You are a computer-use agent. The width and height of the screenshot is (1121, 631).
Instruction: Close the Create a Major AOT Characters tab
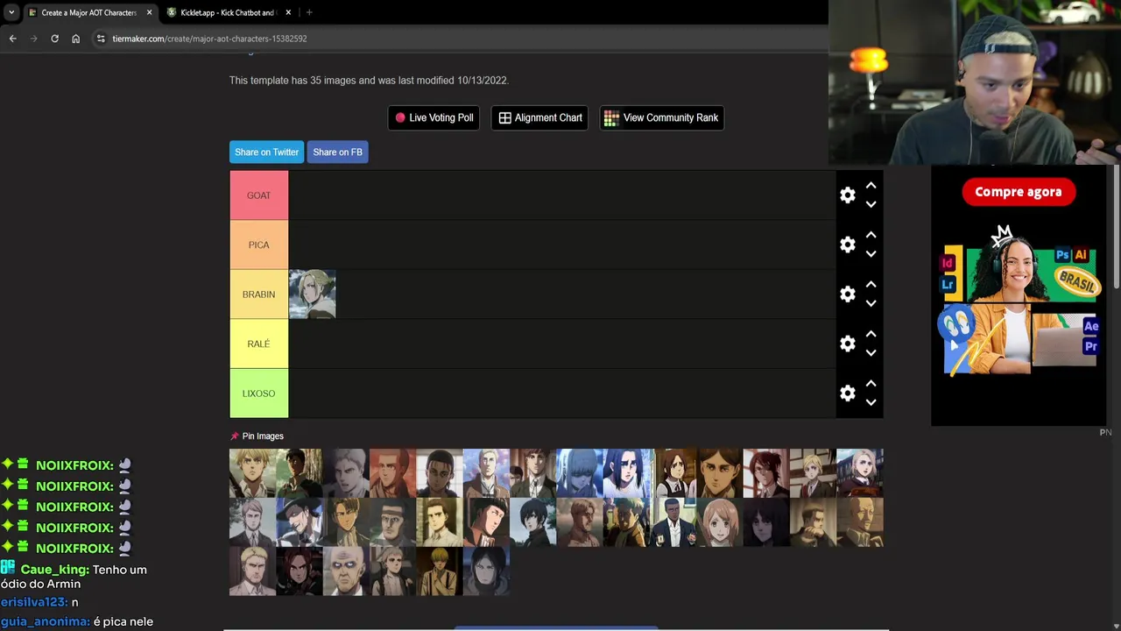pyautogui.click(x=149, y=12)
